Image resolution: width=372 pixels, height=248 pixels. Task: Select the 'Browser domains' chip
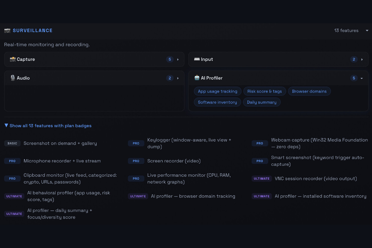pyautogui.click(x=309, y=91)
